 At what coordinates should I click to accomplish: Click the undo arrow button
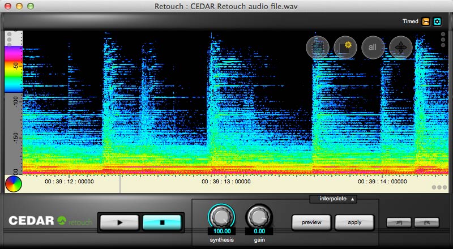[x=399, y=222]
